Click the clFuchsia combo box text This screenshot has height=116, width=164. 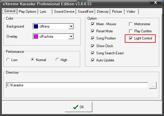coord(46,36)
